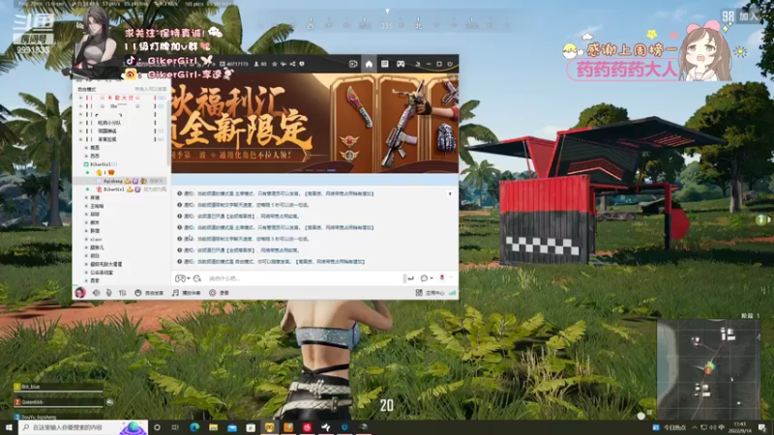This screenshot has width=774, height=435.
Task: Open Cortana circle icon on taskbar
Action: (x=157, y=427)
